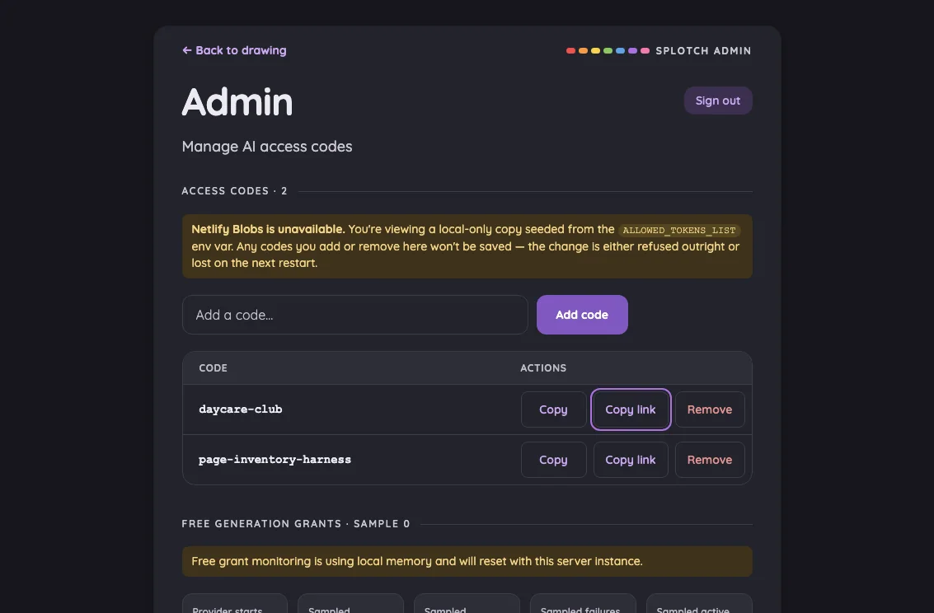The width and height of the screenshot is (934, 613).
Task: Copy the page-inventory-harness code
Action: pos(553,460)
